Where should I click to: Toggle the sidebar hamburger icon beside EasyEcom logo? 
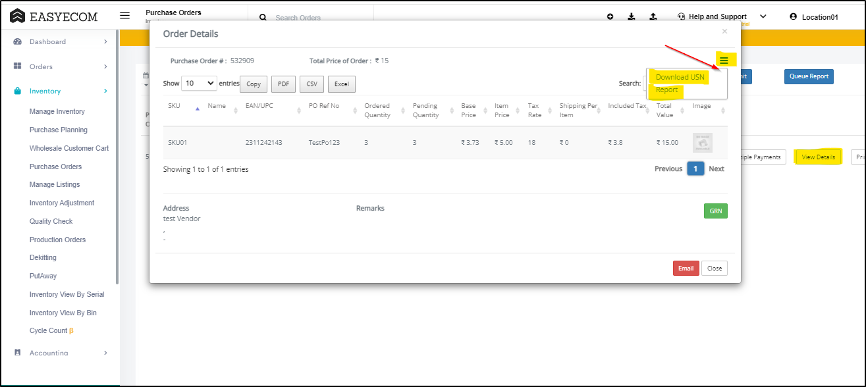(125, 16)
